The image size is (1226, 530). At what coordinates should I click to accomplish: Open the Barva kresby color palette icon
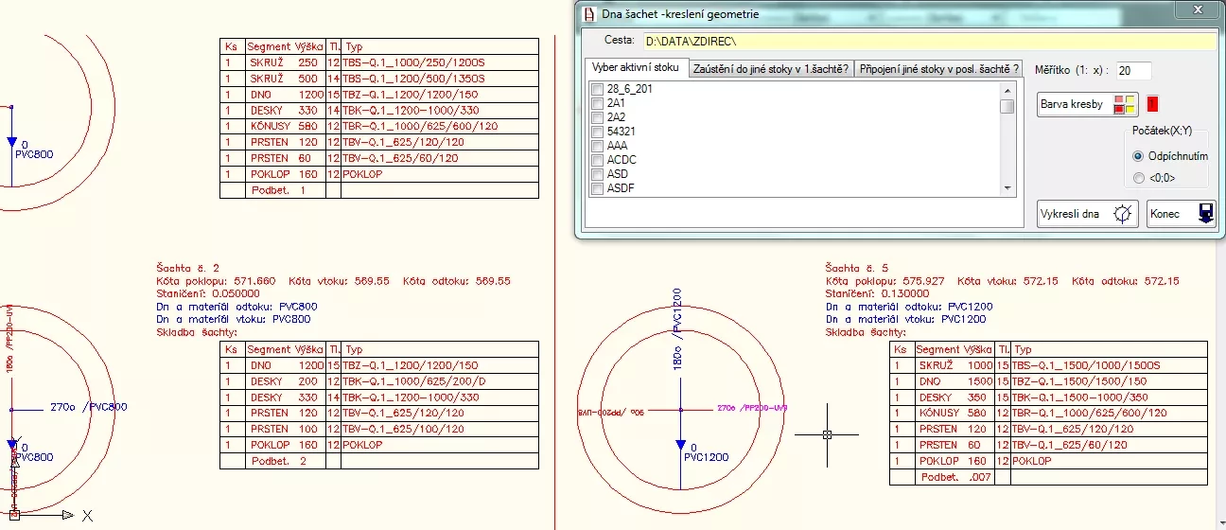pyautogui.click(x=1125, y=104)
